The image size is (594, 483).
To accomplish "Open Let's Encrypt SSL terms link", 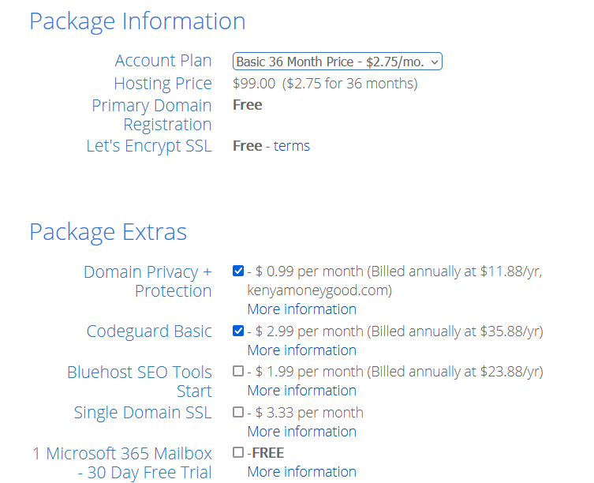I will [x=292, y=146].
